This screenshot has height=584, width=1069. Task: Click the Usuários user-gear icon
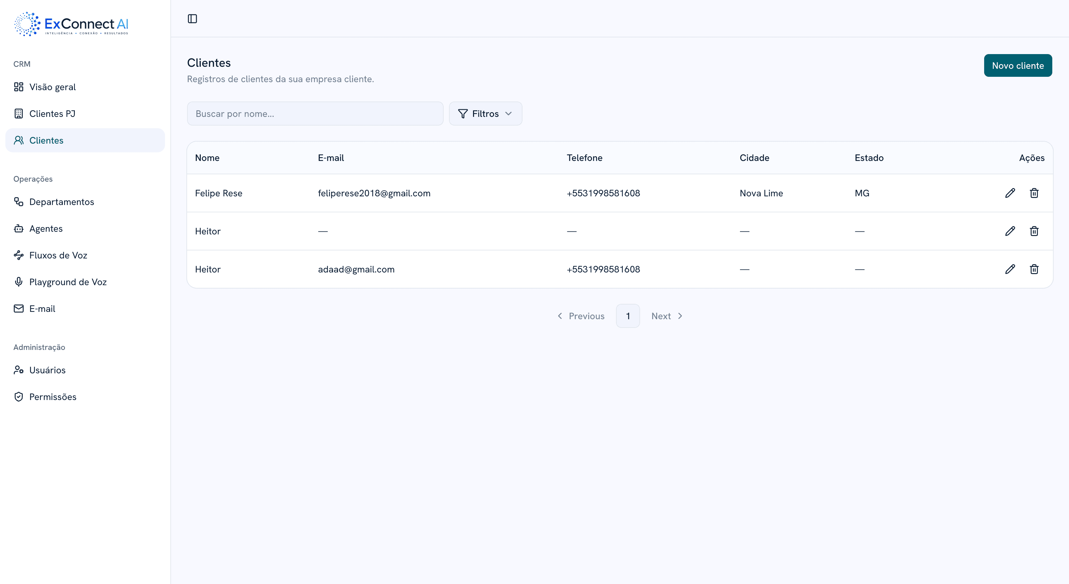[x=19, y=370]
